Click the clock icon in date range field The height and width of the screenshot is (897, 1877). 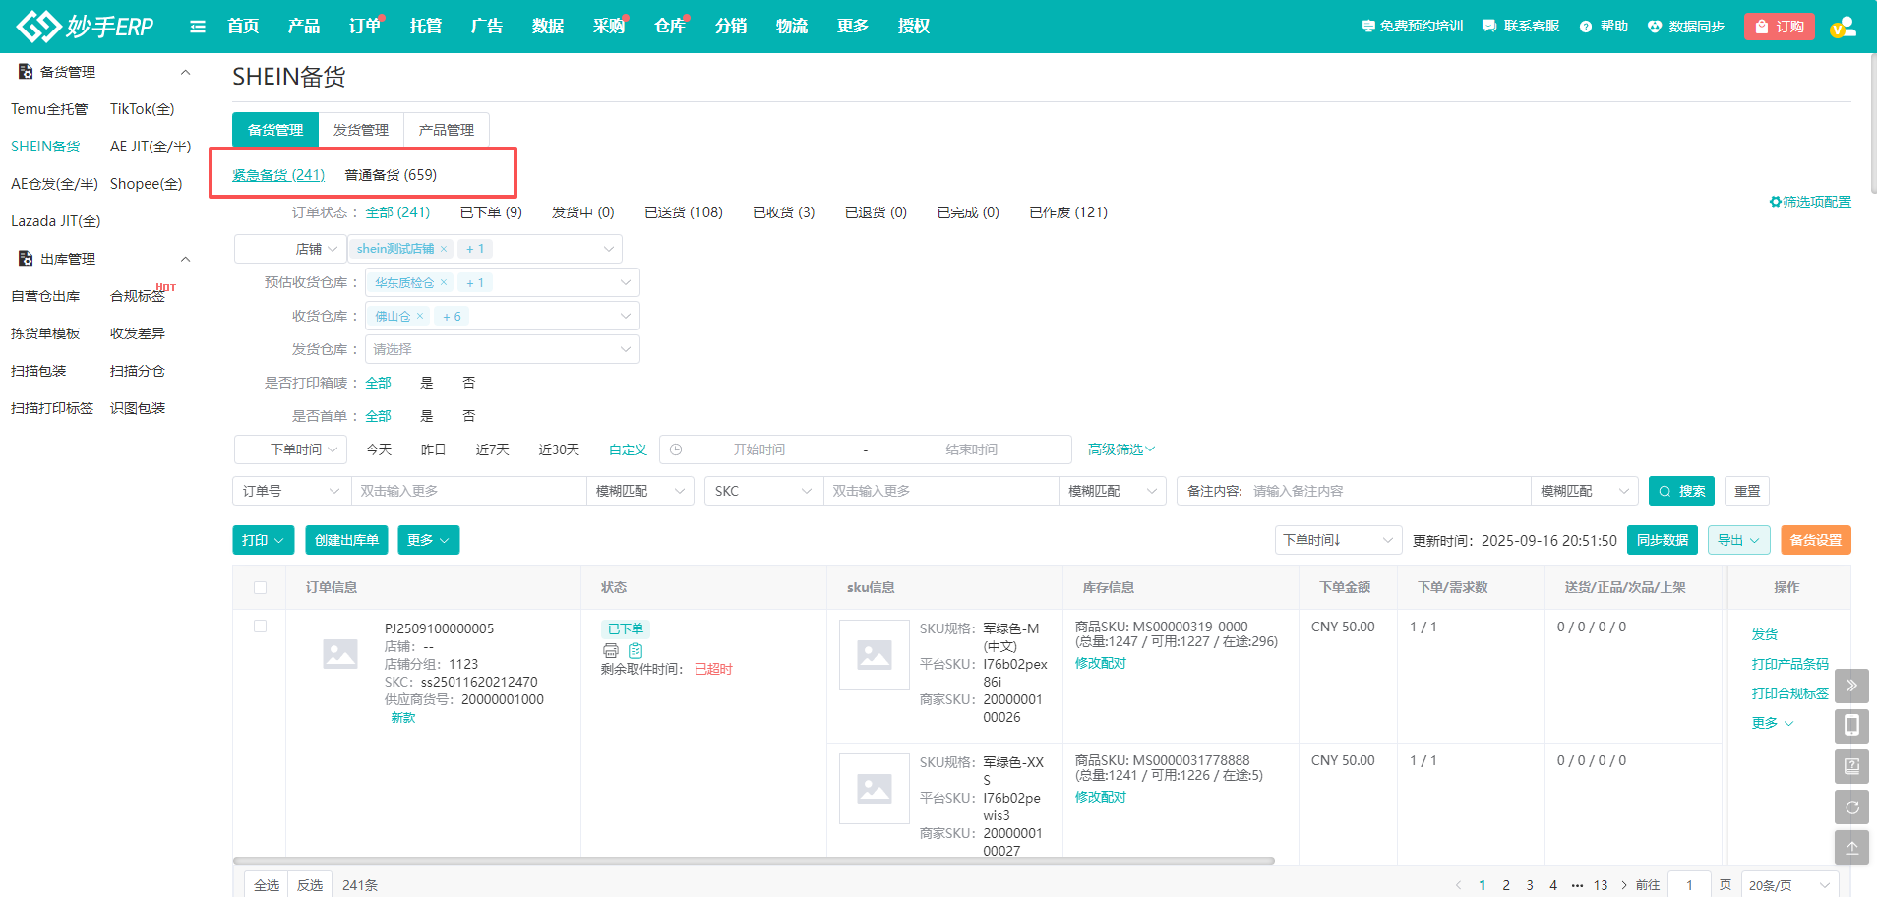click(x=676, y=449)
